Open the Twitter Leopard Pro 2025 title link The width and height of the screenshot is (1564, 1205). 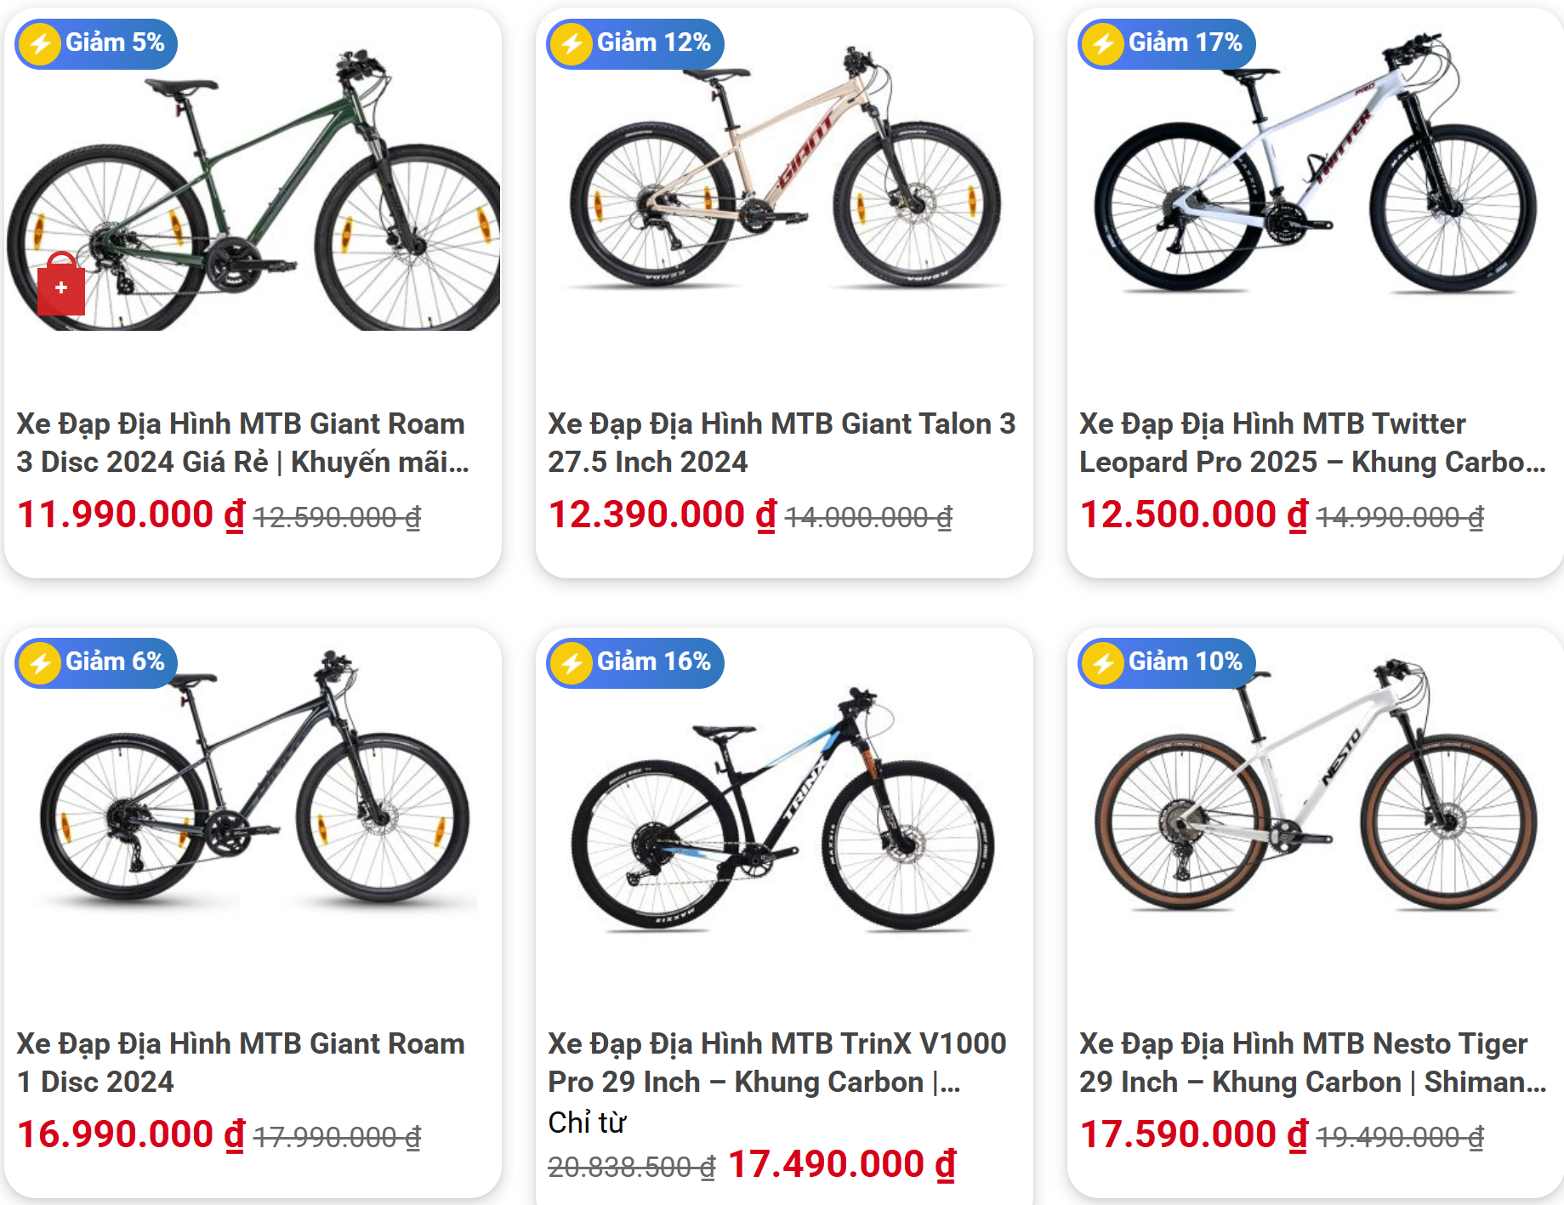(x=1312, y=443)
